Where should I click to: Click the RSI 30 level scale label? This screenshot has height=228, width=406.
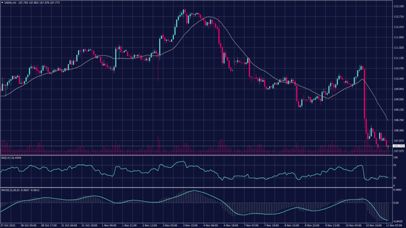tap(395, 178)
